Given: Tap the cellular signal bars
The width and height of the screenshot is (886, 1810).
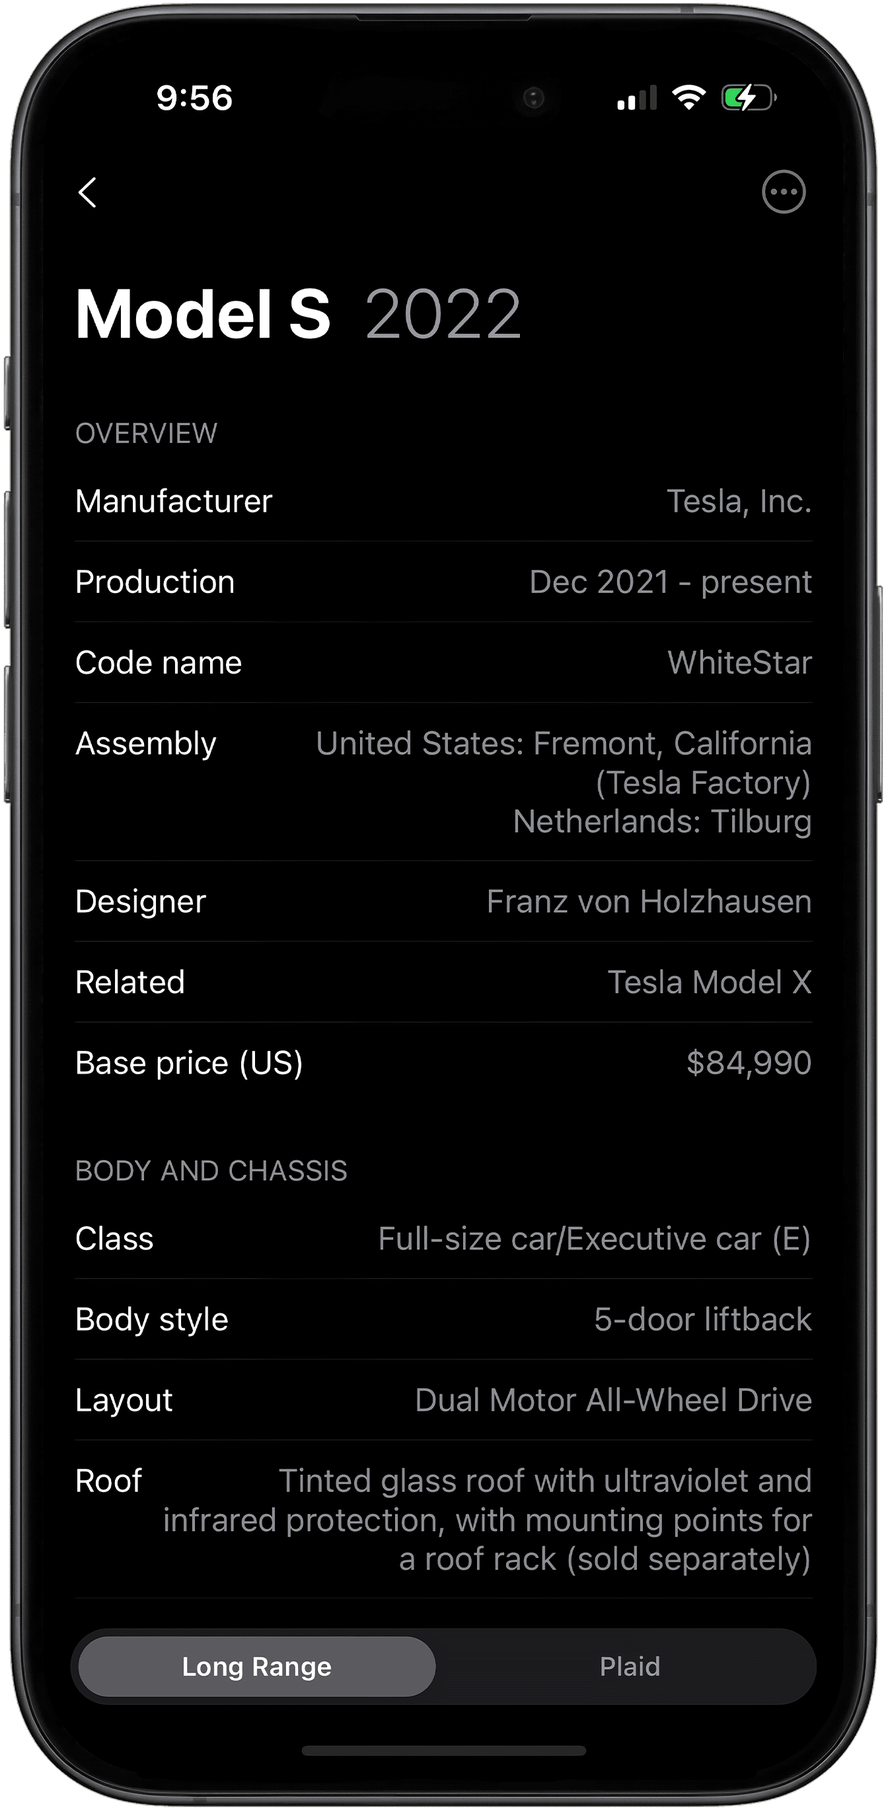Looking at the screenshot, I should pos(637,98).
